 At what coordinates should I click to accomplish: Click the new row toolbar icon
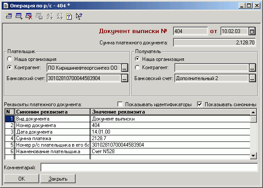[9, 16]
